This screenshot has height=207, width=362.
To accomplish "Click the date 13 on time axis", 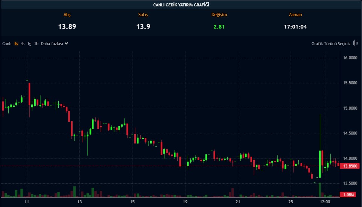I will pyautogui.click(x=79, y=202).
